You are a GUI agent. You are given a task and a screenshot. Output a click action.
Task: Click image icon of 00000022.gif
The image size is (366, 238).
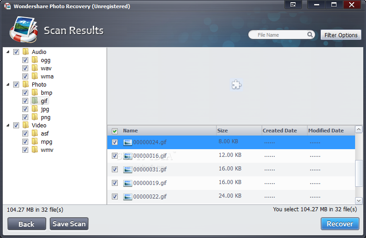[x=128, y=197]
